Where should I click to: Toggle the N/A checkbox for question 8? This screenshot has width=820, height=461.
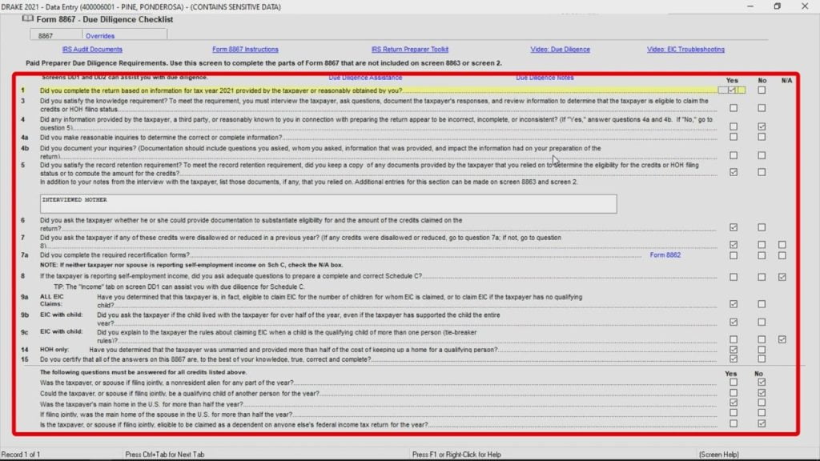pyautogui.click(x=782, y=277)
